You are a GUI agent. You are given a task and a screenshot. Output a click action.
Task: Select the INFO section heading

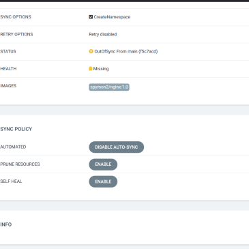click(x=6, y=224)
